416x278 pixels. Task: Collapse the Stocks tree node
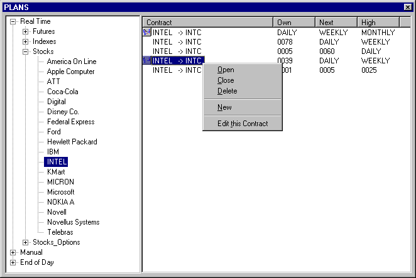coord(25,51)
